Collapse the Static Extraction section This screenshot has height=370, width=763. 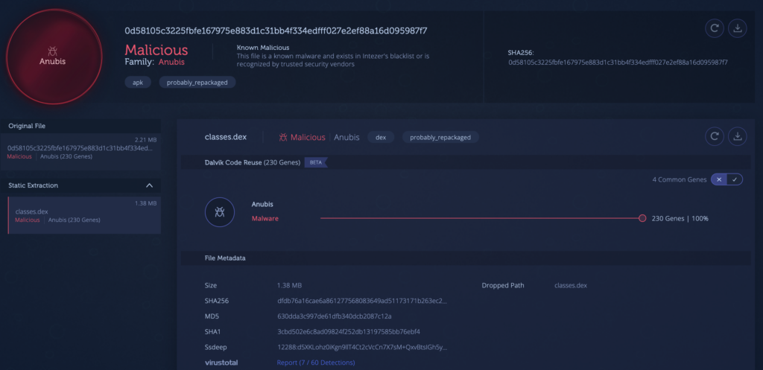[x=149, y=185]
